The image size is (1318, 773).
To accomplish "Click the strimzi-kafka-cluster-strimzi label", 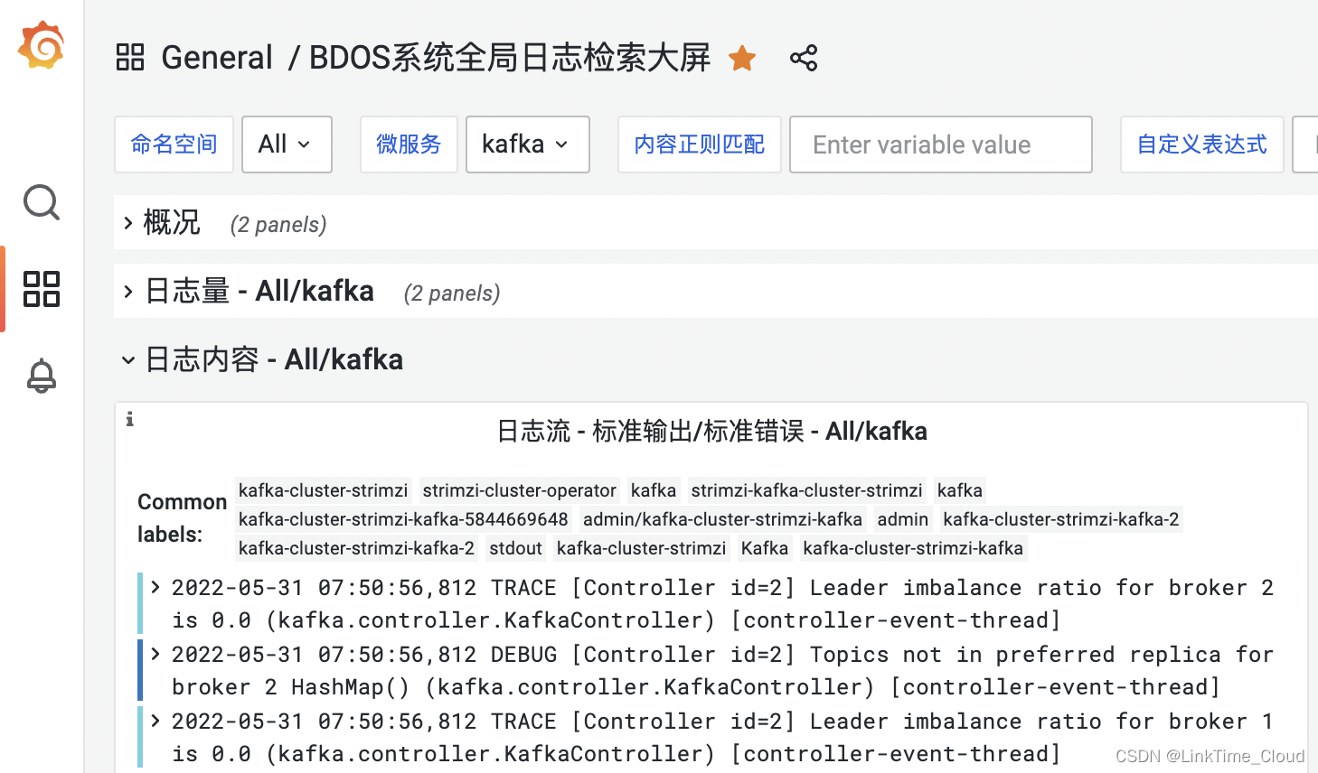I will pos(807,490).
